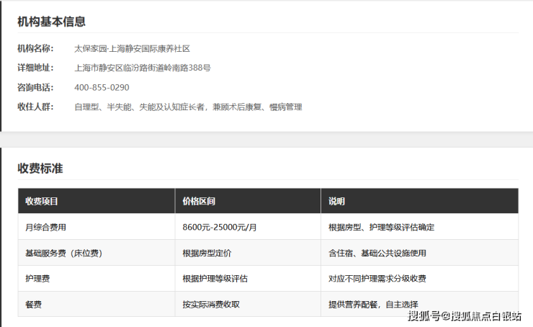Click the label 详细地址
The width and height of the screenshot is (533, 327).
click(35, 68)
